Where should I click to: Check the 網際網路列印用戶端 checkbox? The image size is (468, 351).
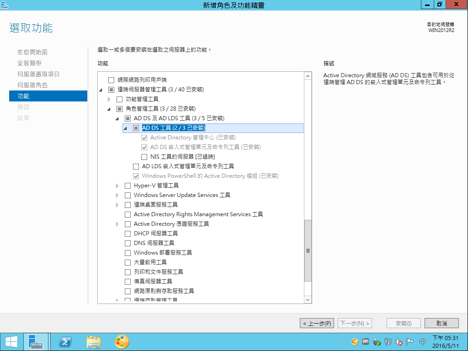click(x=110, y=80)
